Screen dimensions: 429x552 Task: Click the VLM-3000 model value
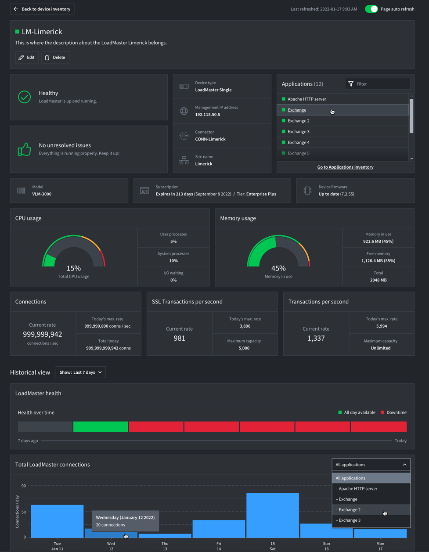42,194
